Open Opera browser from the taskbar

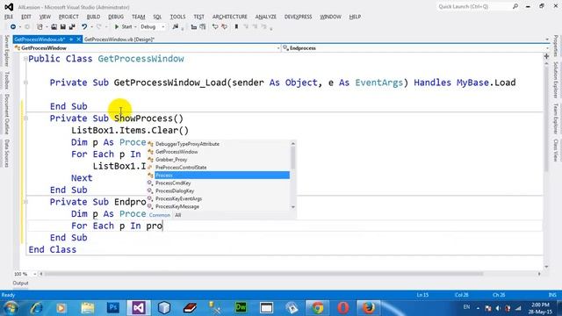[343, 308]
